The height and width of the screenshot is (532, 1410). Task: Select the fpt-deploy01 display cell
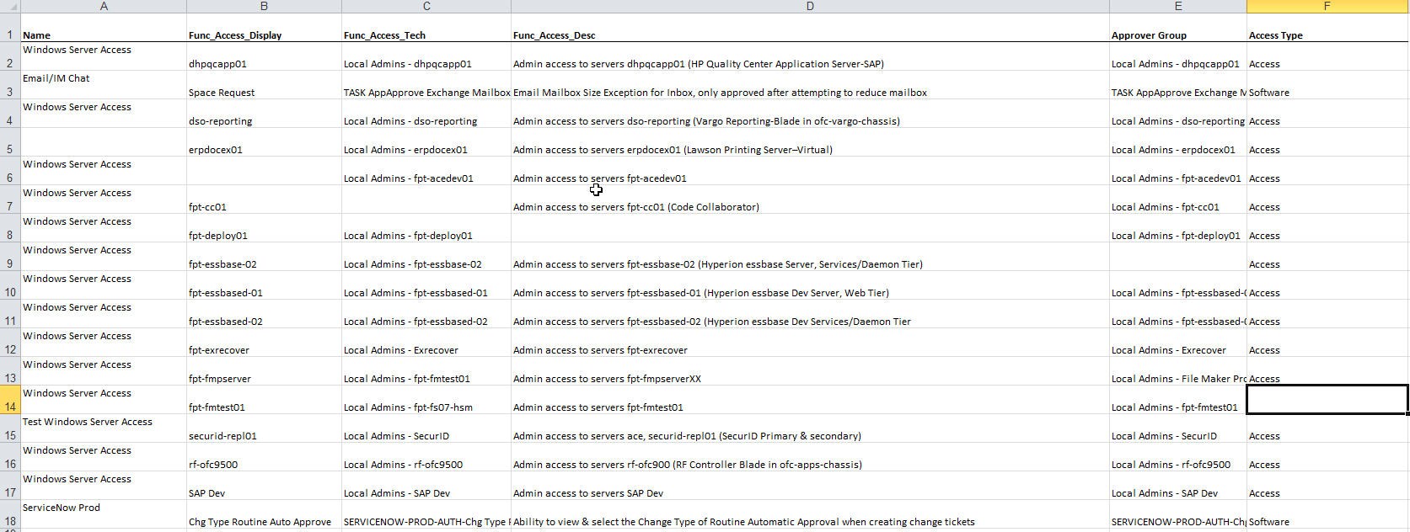264,228
